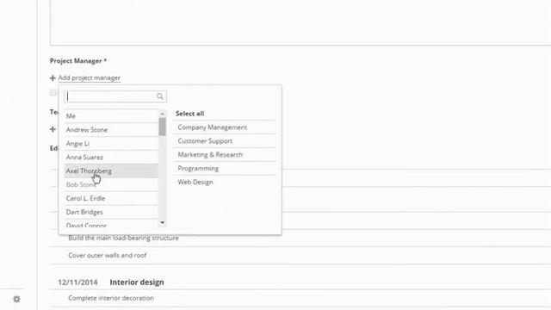The width and height of the screenshot is (551, 310).
Task: Pick Dart Bridges from the list
Action: tap(111, 212)
